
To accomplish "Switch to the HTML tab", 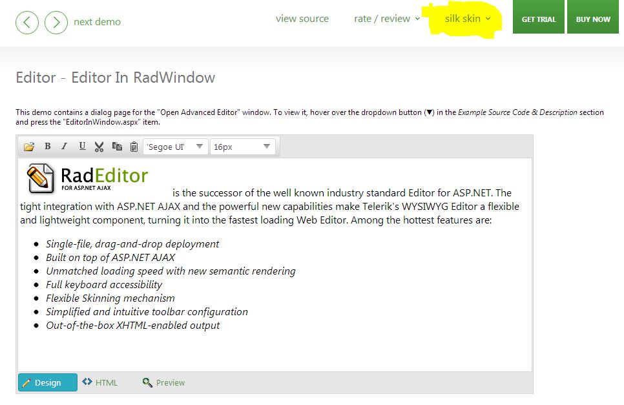I will point(100,382).
